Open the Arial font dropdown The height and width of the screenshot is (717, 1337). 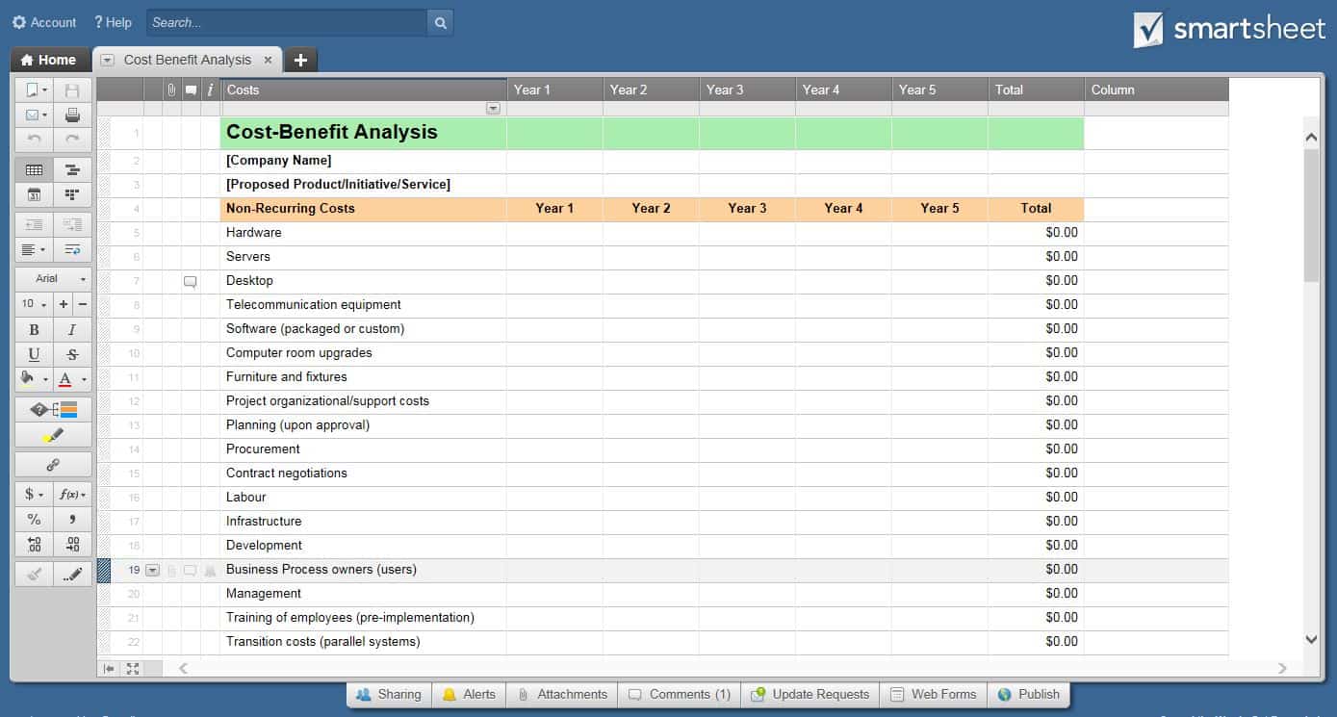coord(54,279)
